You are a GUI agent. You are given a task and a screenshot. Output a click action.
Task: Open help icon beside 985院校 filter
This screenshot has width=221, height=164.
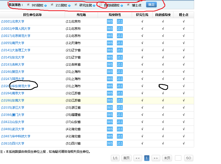point(46,6)
